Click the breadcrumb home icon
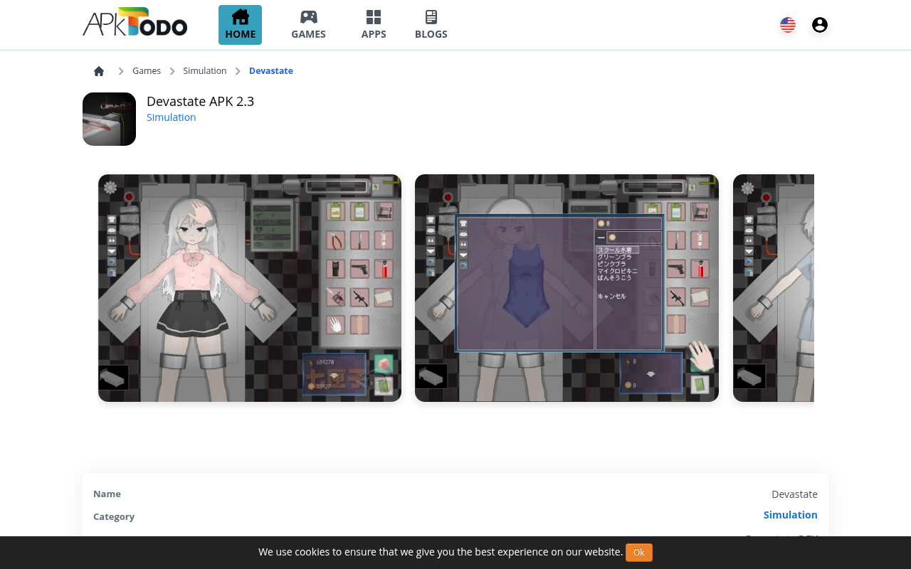Screen dimensions: 911x569 [x=99, y=71]
